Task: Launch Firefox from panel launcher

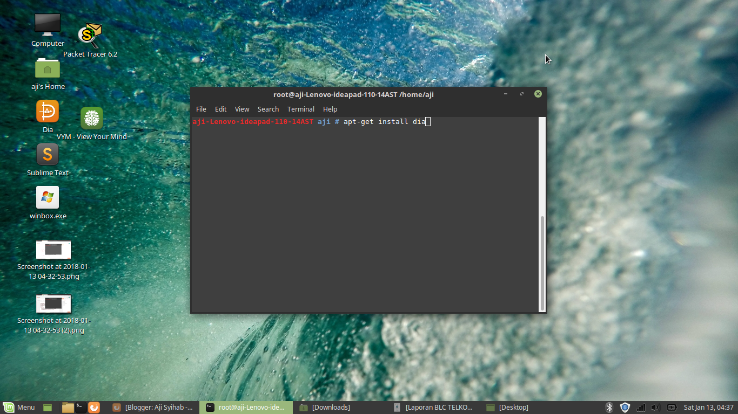Action: tap(94, 408)
